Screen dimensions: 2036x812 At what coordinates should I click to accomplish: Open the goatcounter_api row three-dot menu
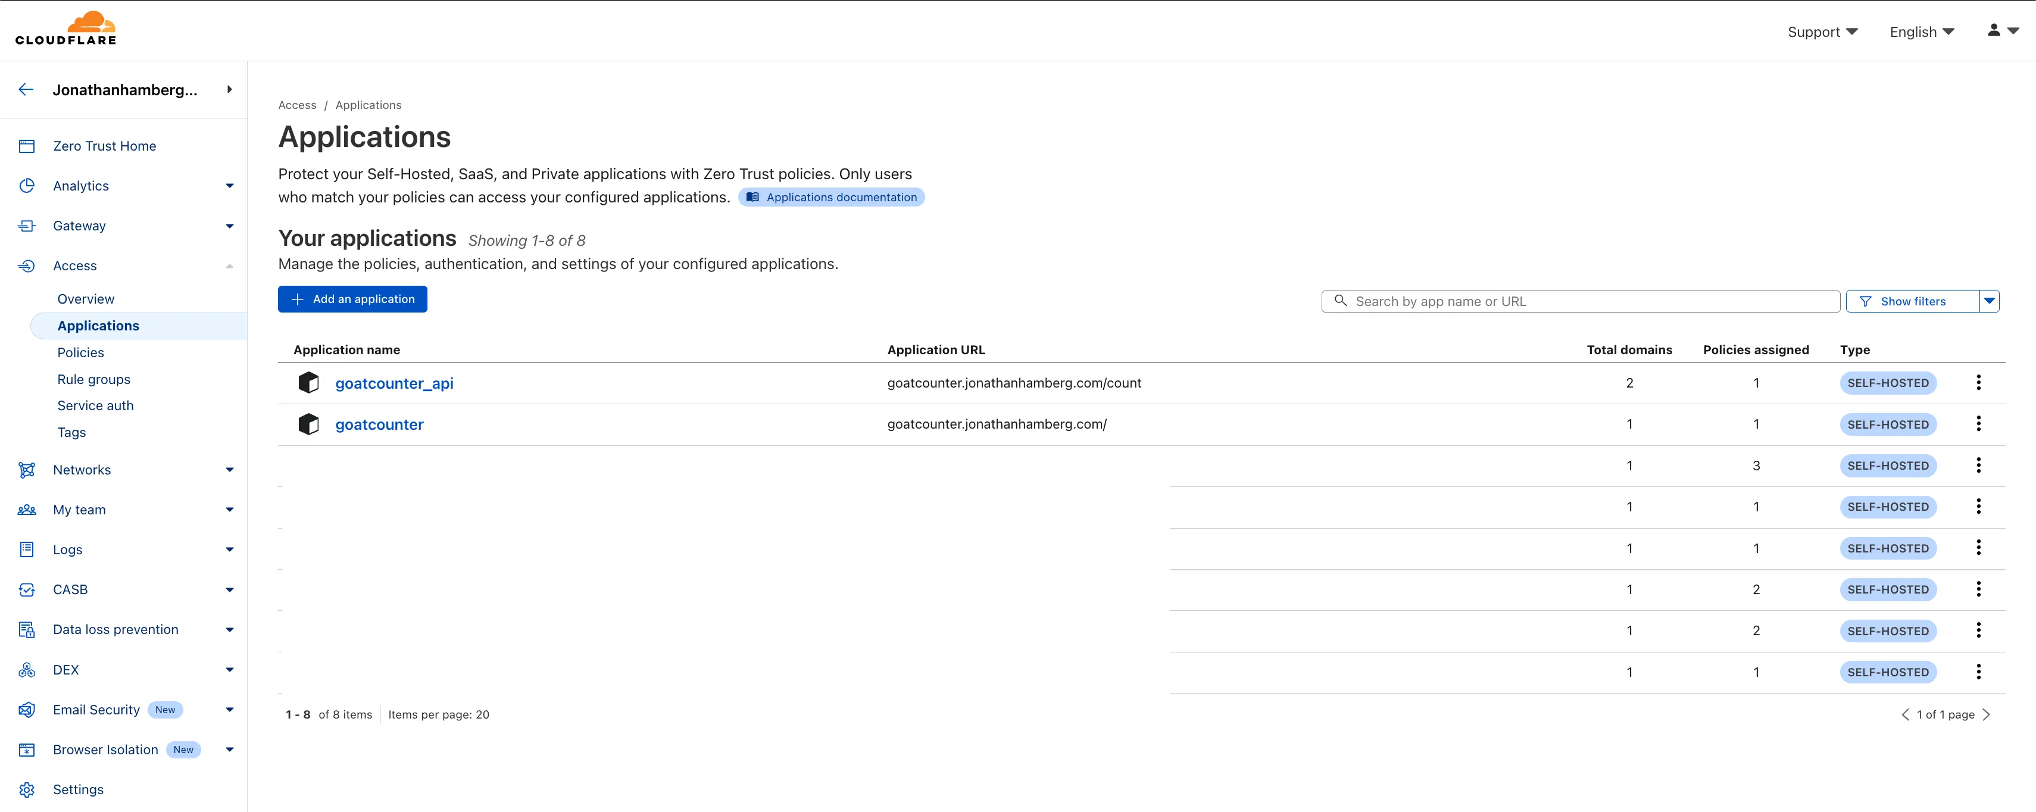click(x=1978, y=383)
